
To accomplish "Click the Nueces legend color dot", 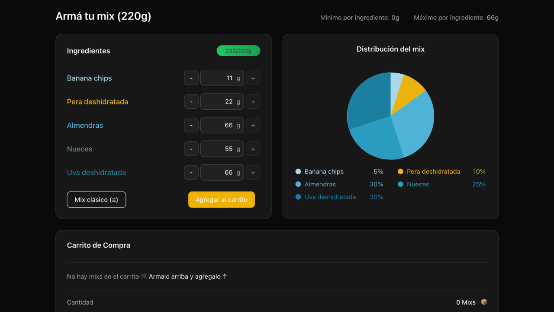I will [x=401, y=184].
